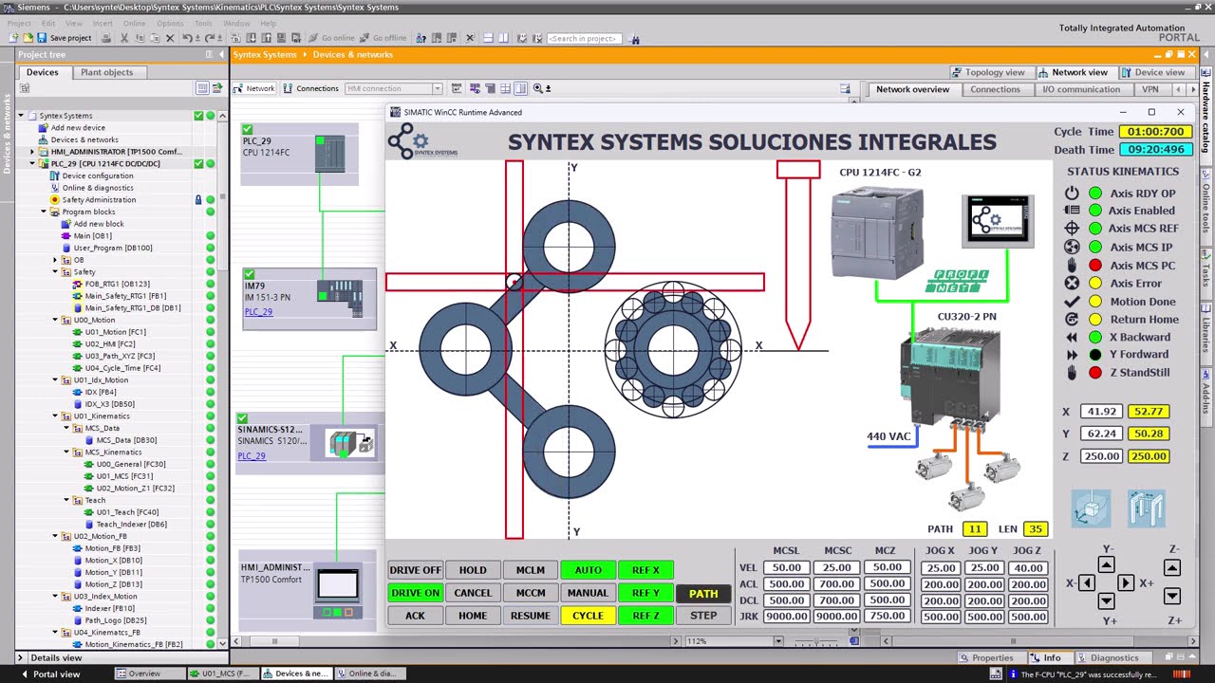The image size is (1215, 683).
Task: Click the ACK button
Action: [415, 616]
